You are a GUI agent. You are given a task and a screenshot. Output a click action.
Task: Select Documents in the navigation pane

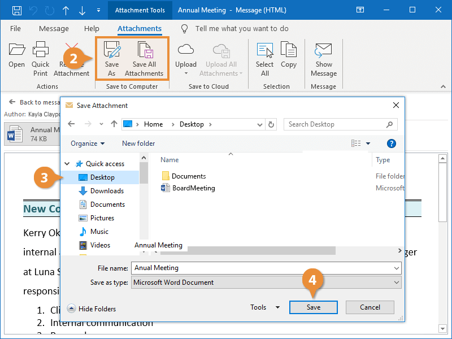[102, 205]
